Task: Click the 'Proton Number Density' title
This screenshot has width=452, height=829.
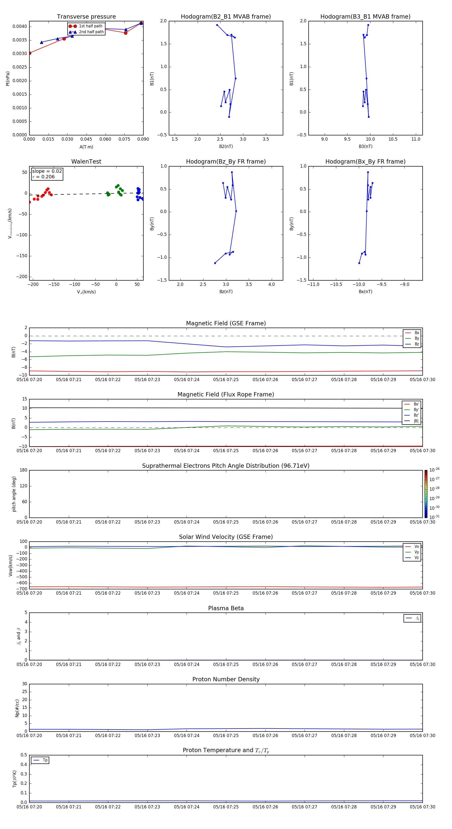Action: (226, 679)
